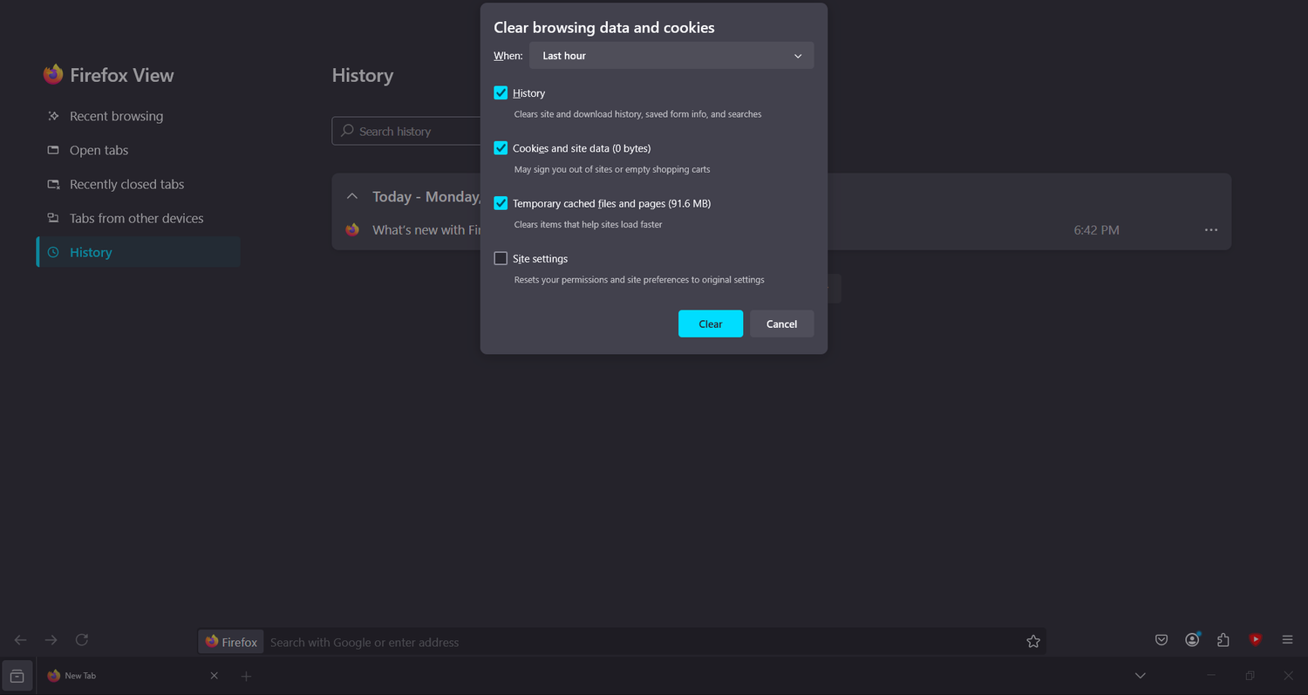Click the Clear button
The height and width of the screenshot is (695, 1308).
tap(711, 324)
